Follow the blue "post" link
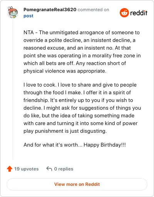154x197 pixels. (x=28, y=16)
